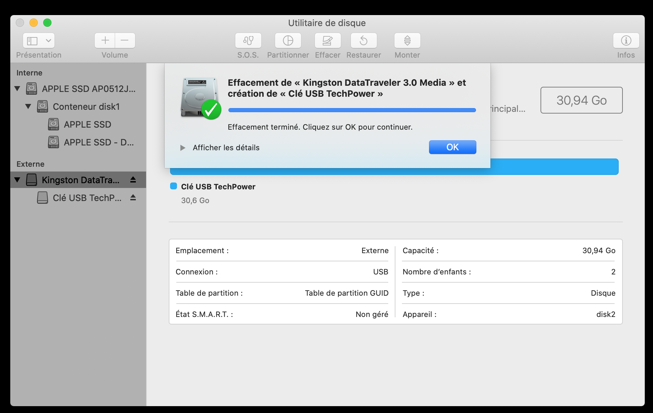Click the Monter mount icon
The image size is (653, 413).
coord(407,40)
